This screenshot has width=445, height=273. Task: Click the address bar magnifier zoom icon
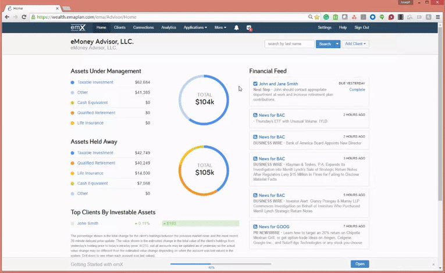pos(311,17)
